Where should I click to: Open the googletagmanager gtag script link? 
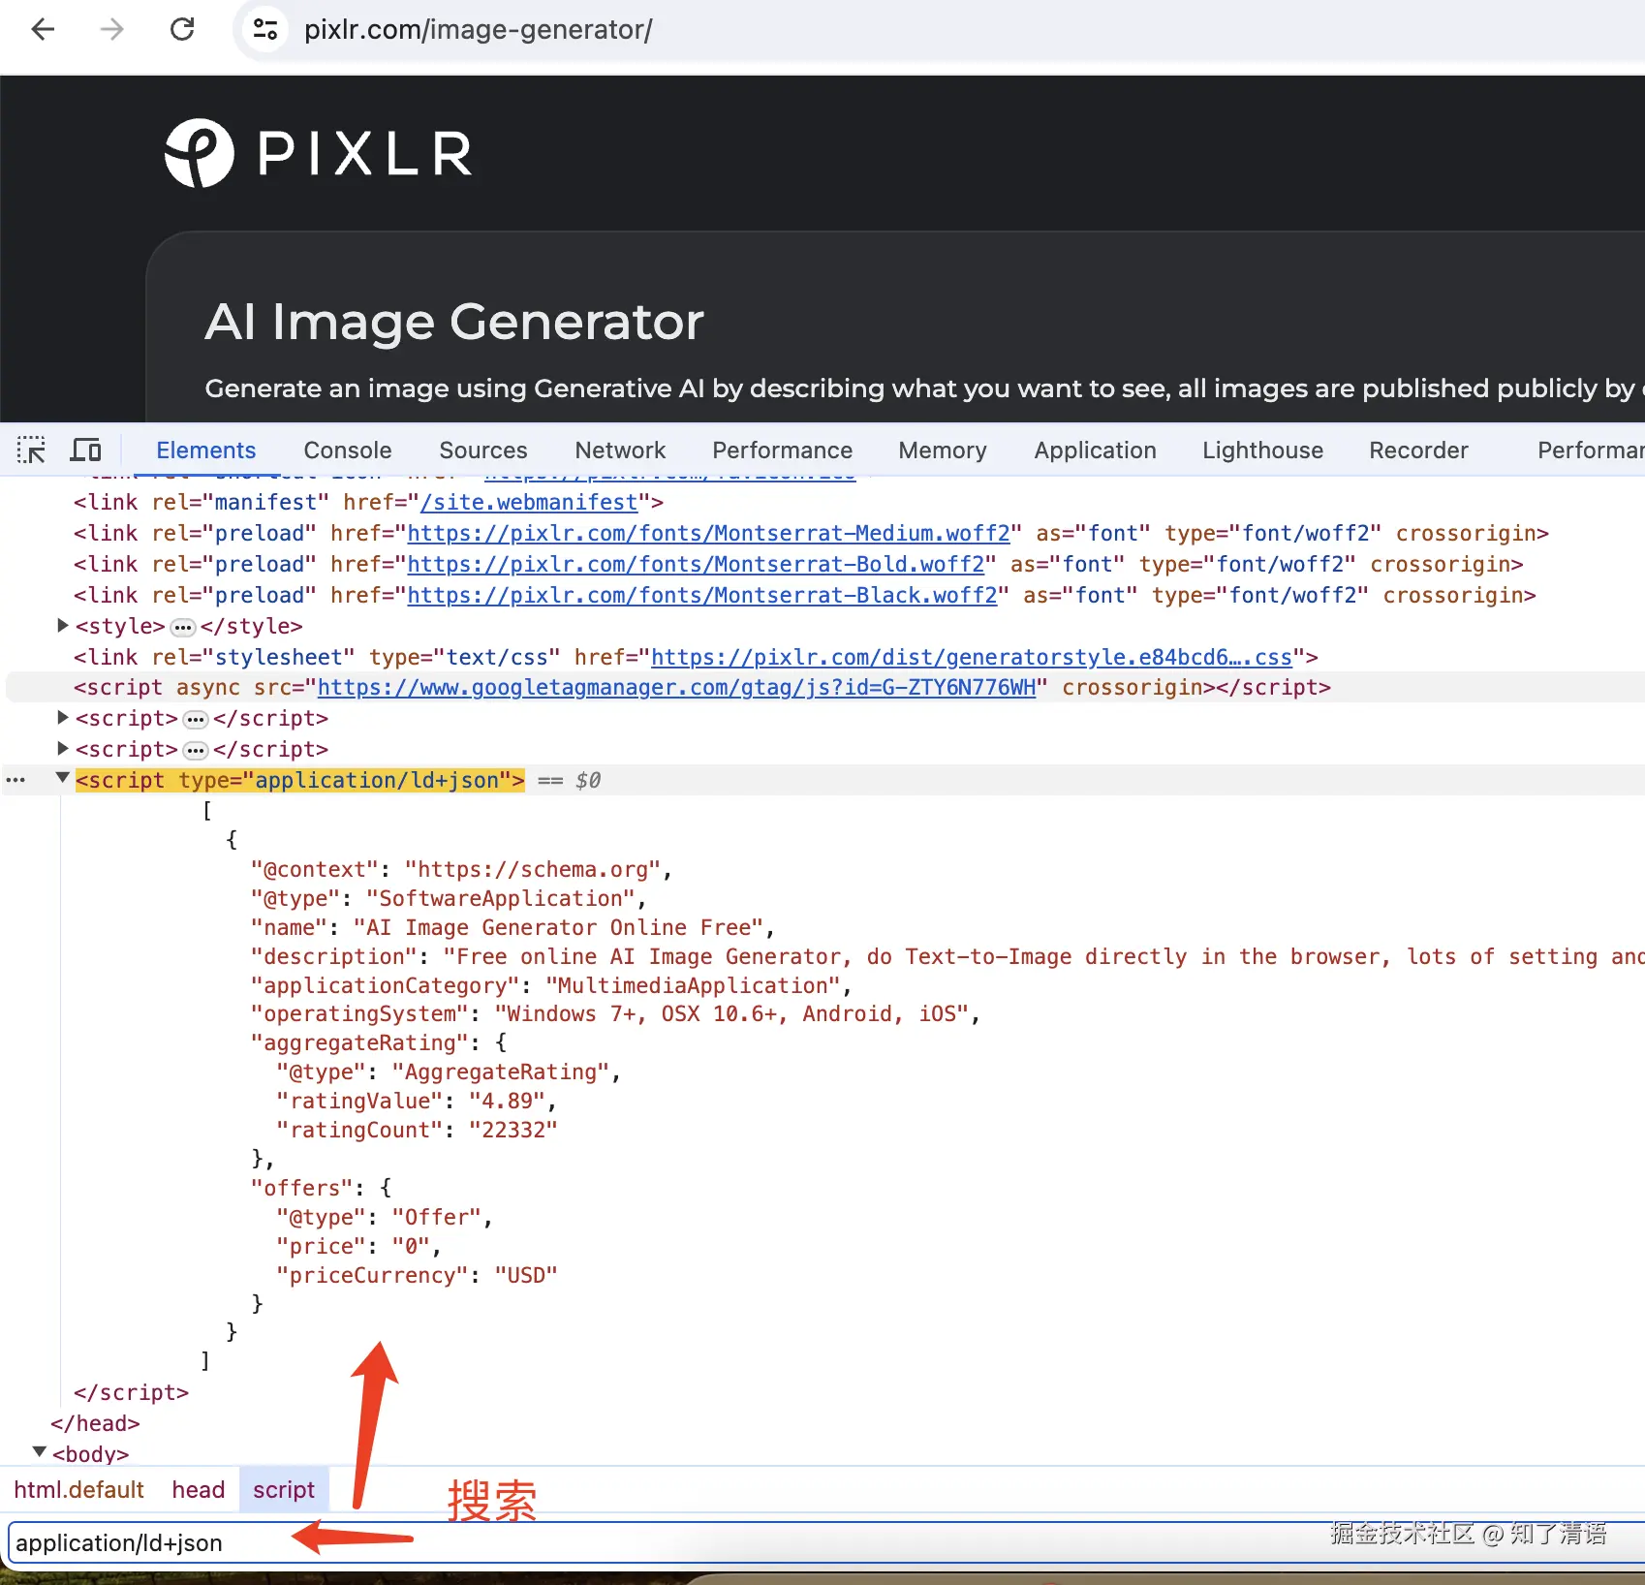click(x=676, y=687)
